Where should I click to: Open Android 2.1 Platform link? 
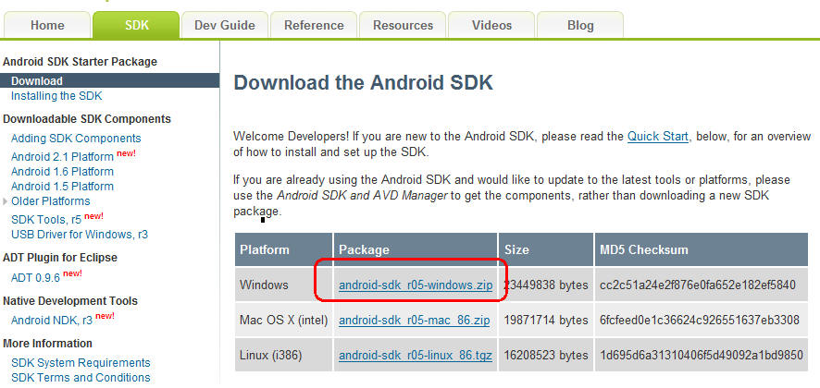pyautogui.click(x=62, y=156)
